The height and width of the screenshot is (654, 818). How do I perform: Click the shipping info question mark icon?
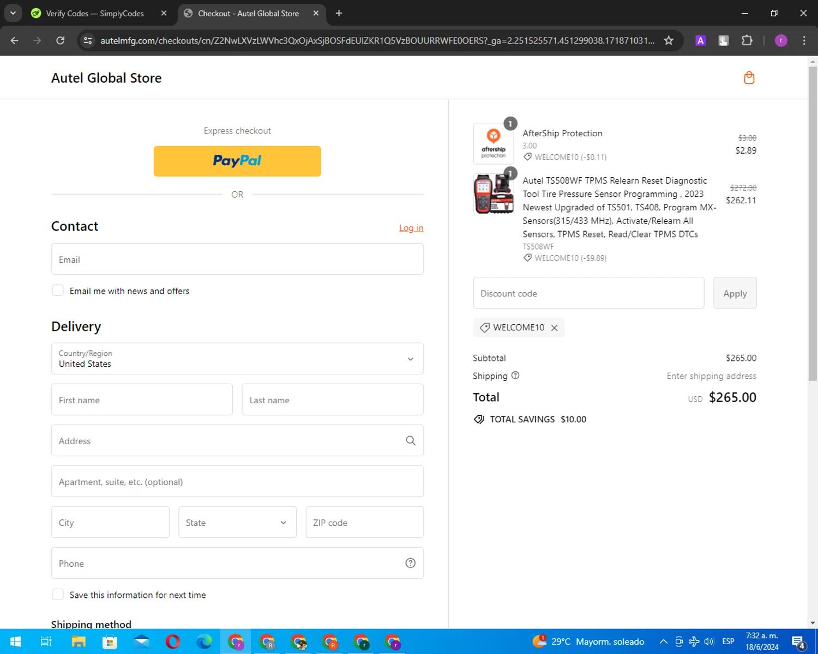pyautogui.click(x=515, y=376)
